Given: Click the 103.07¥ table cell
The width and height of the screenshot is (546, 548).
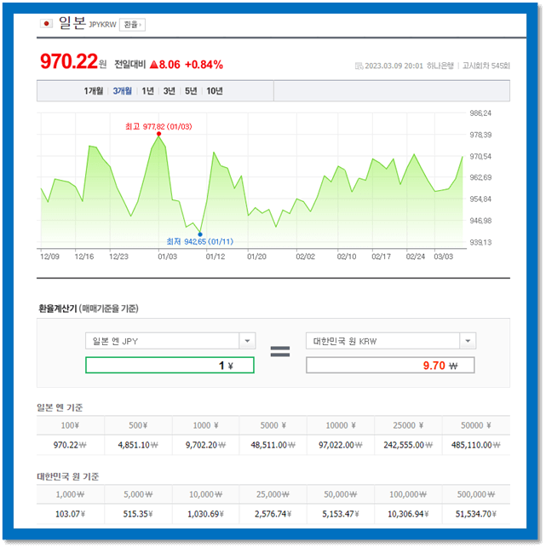Looking at the screenshot, I should point(70,514).
